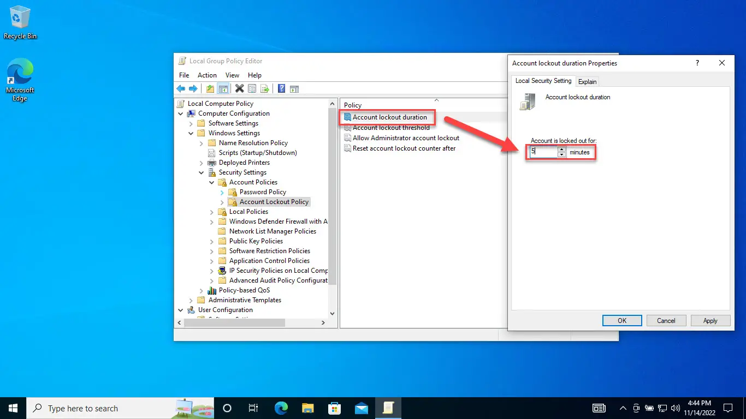Select the Account lockout duration policy

[390, 117]
